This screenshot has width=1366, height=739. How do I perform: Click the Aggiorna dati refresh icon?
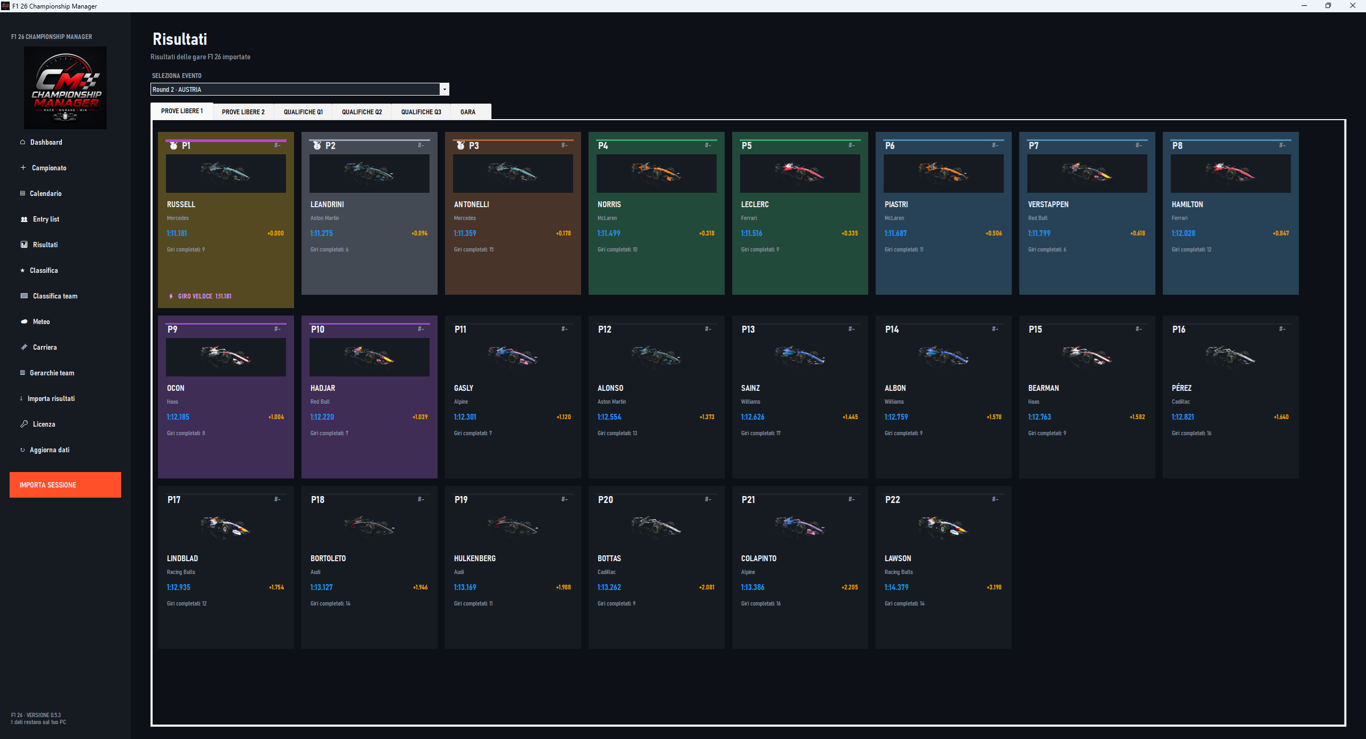pos(22,450)
